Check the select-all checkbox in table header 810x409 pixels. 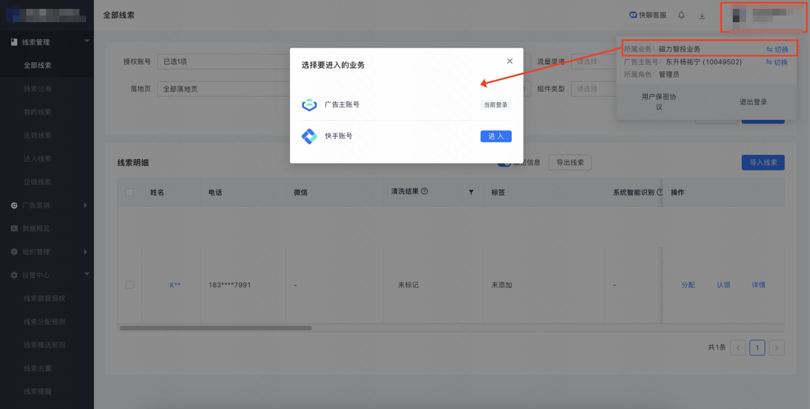[130, 191]
